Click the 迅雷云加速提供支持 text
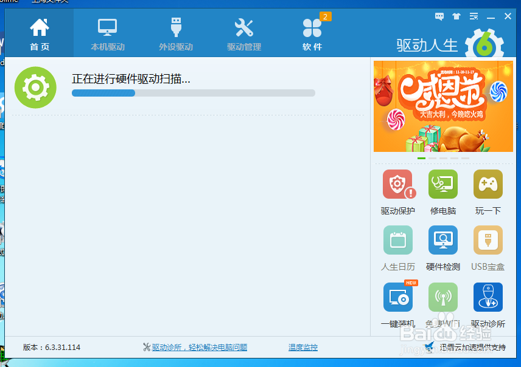Screen dimensions: 521x367 coord(472,347)
